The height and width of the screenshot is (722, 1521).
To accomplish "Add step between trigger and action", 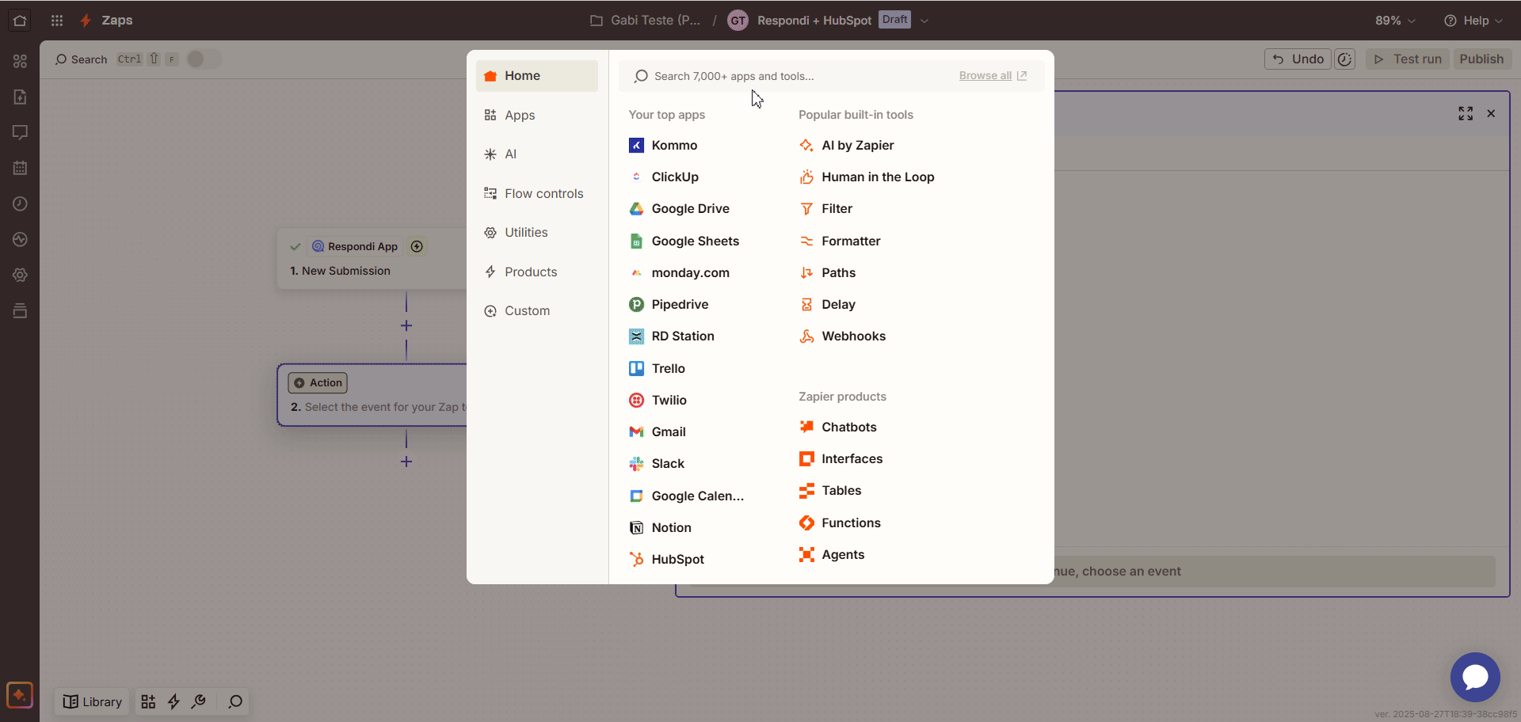I will pos(406,326).
